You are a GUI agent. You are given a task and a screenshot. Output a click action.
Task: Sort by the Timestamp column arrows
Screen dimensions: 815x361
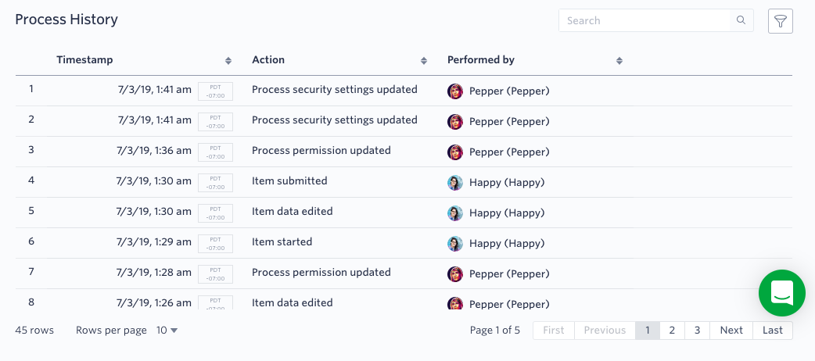tap(228, 61)
